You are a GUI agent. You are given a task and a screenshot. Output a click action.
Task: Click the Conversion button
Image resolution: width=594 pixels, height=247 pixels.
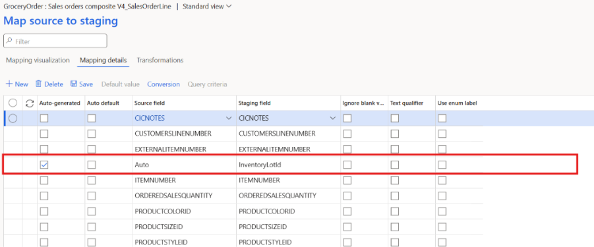163,84
